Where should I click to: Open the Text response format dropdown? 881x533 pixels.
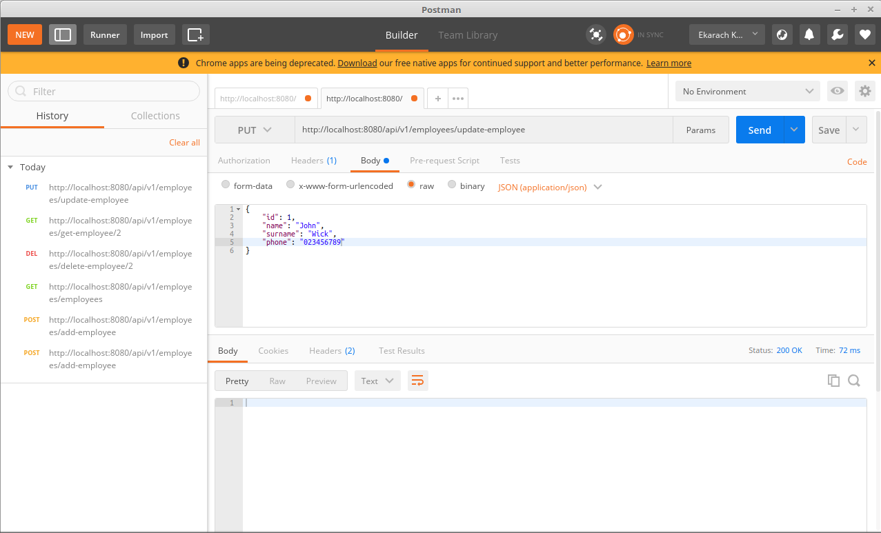click(x=377, y=381)
